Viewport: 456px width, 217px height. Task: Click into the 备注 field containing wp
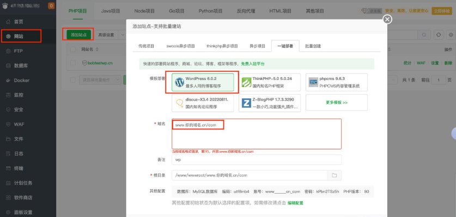pyautogui.click(x=257, y=160)
